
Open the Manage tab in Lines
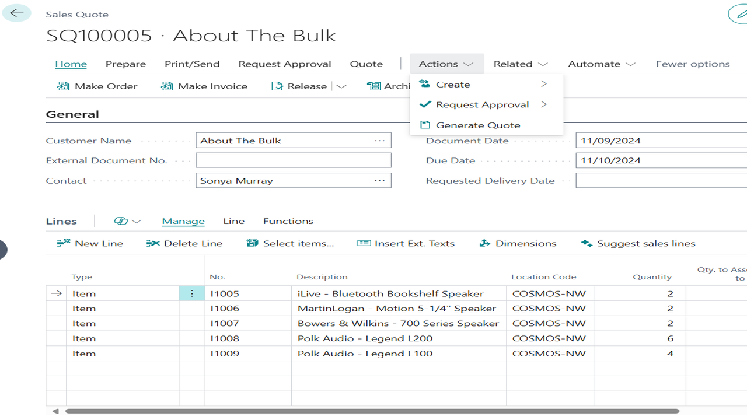click(x=183, y=221)
